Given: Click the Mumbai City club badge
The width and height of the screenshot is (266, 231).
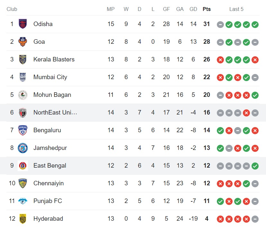Looking at the screenshot, I should tap(22, 77).
